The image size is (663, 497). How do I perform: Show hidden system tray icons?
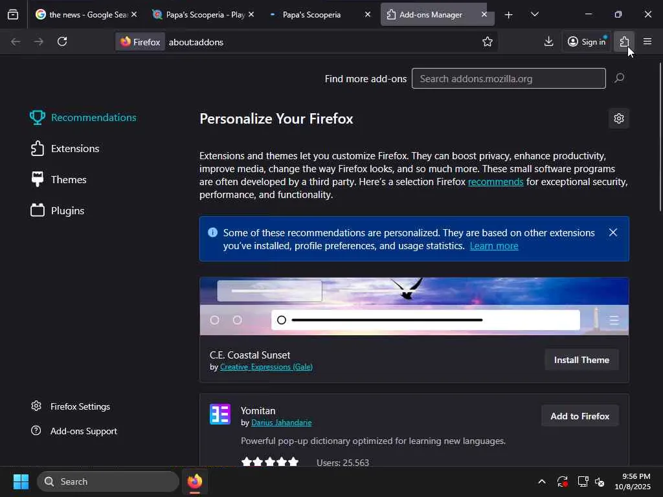(542, 481)
